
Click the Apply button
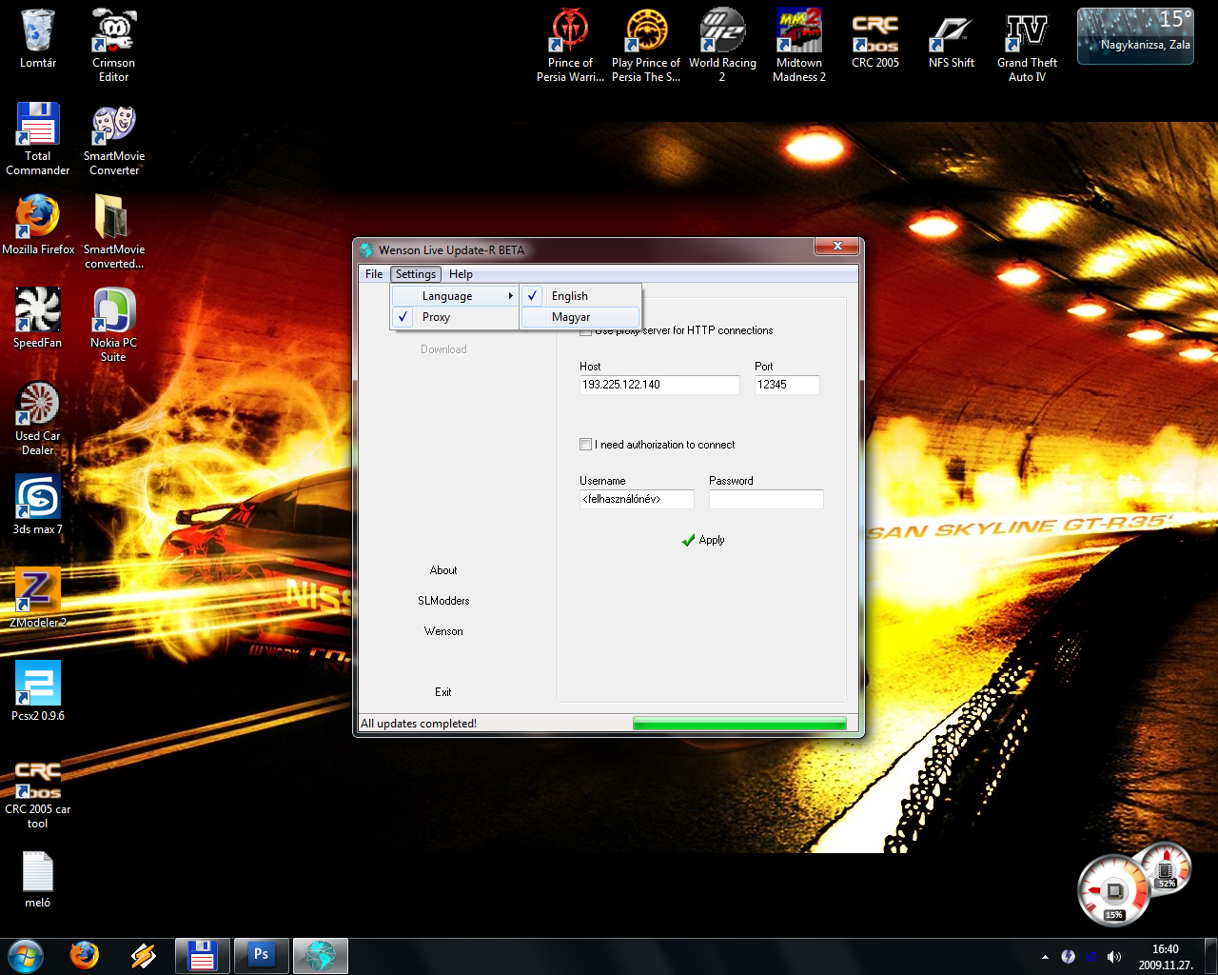[703, 540]
